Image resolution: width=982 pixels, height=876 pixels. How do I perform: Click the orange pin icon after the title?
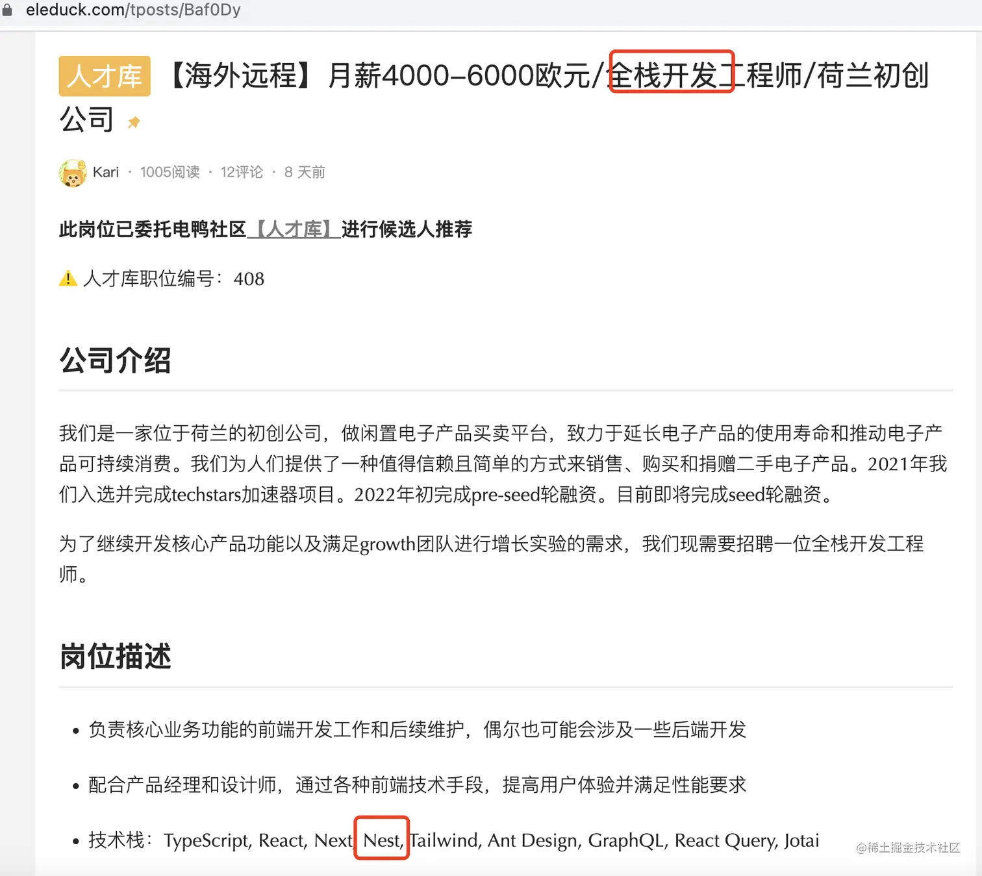click(x=134, y=122)
